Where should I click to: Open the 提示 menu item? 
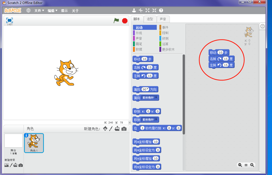[64, 10]
